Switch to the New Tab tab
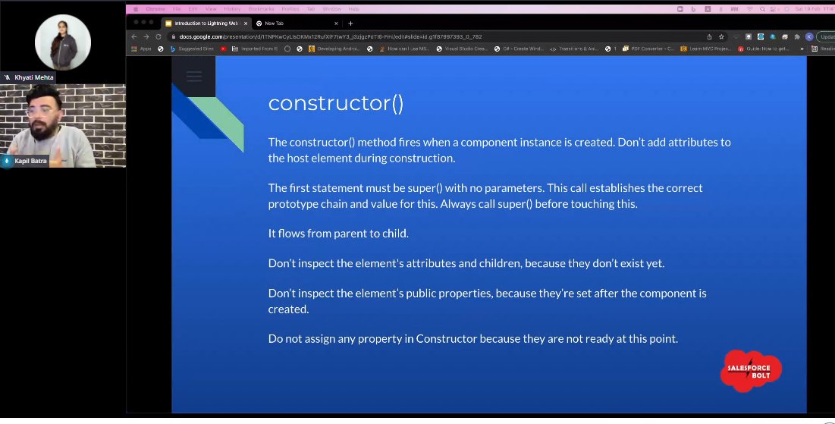The width and height of the screenshot is (835, 424). pyautogui.click(x=296, y=24)
